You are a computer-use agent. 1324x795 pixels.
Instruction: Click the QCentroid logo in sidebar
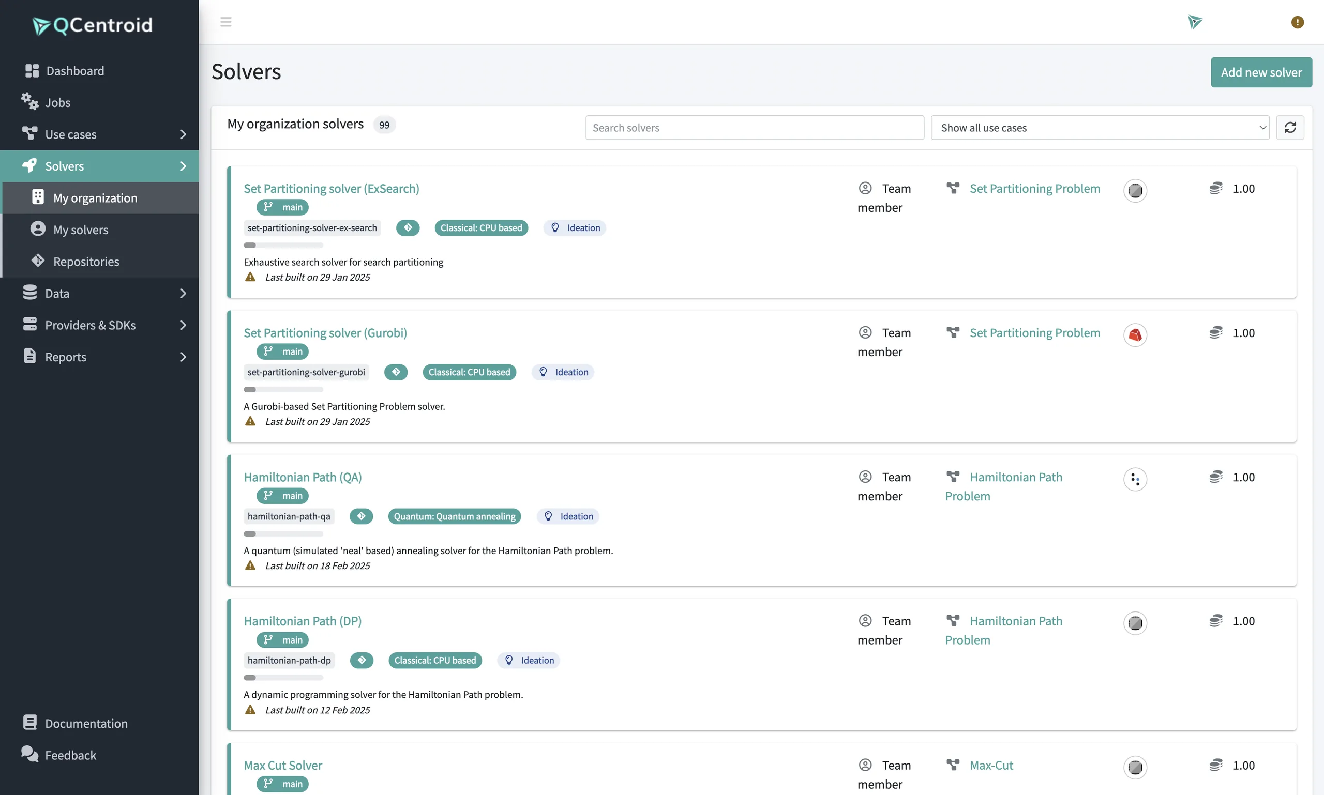[x=92, y=25]
